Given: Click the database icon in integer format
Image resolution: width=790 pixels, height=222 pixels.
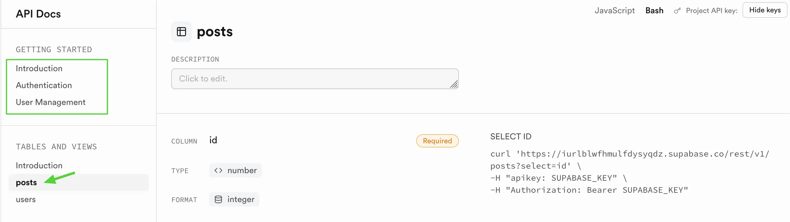Looking at the screenshot, I should point(218,199).
